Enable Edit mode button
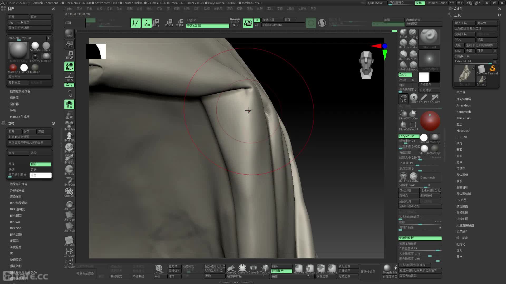Screen dimensions: 506x284 pyautogui.click(x=135, y=23)
